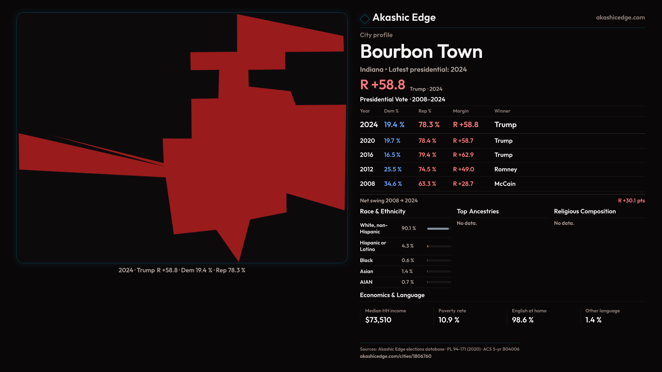Click Romney in the 2012 row
This screenshot has height=372, width=662.
coord(505,169)
